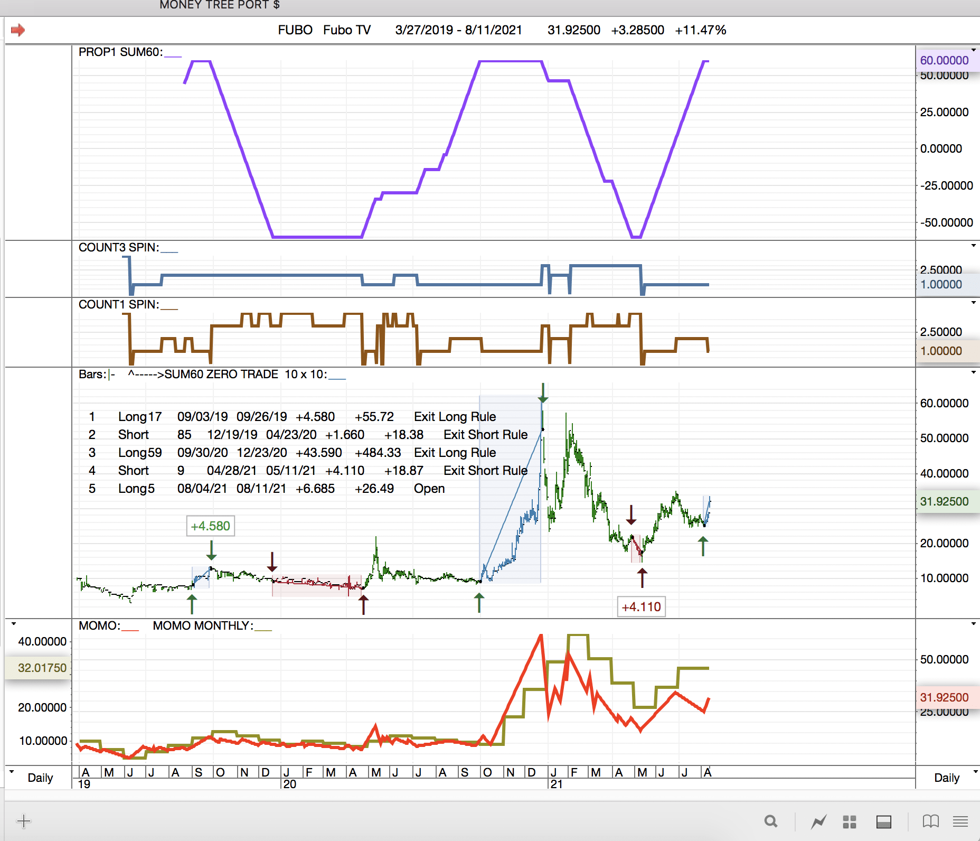Click the +4.580 trade profit label
The height and width of the screenshot is (841, 980).
pyautogui.click(x=210, y=526)
